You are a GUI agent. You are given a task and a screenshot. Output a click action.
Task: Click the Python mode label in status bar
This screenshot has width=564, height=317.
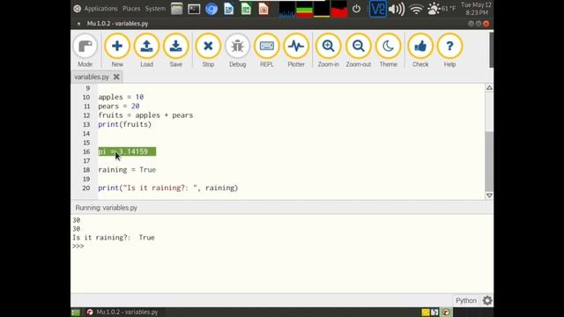tap(466, 300)
